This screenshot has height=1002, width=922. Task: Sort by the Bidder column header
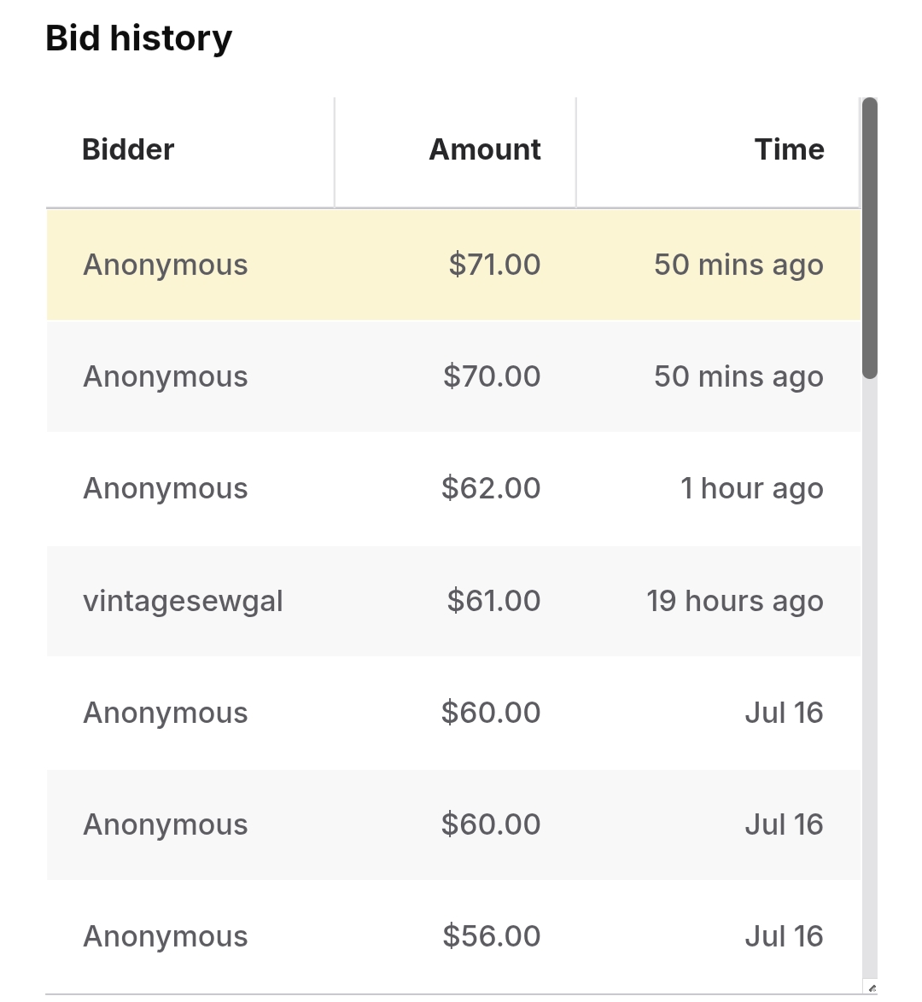coord(128,150)
